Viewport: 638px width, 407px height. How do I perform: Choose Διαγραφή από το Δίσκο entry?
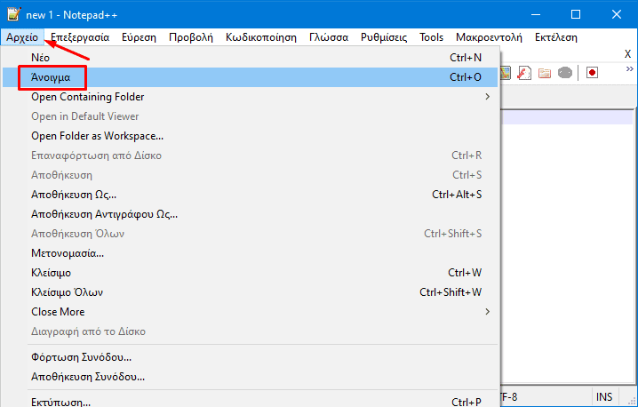[x=251, y=331]
